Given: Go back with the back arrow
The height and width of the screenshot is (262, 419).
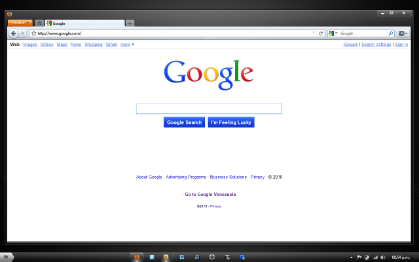Looking at the screenshot, I should tap(13, 33).
